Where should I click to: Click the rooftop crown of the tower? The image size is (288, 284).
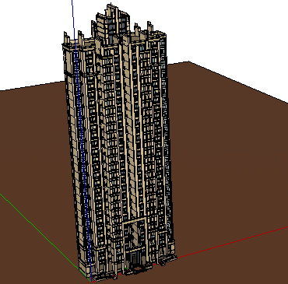[112, 23]
